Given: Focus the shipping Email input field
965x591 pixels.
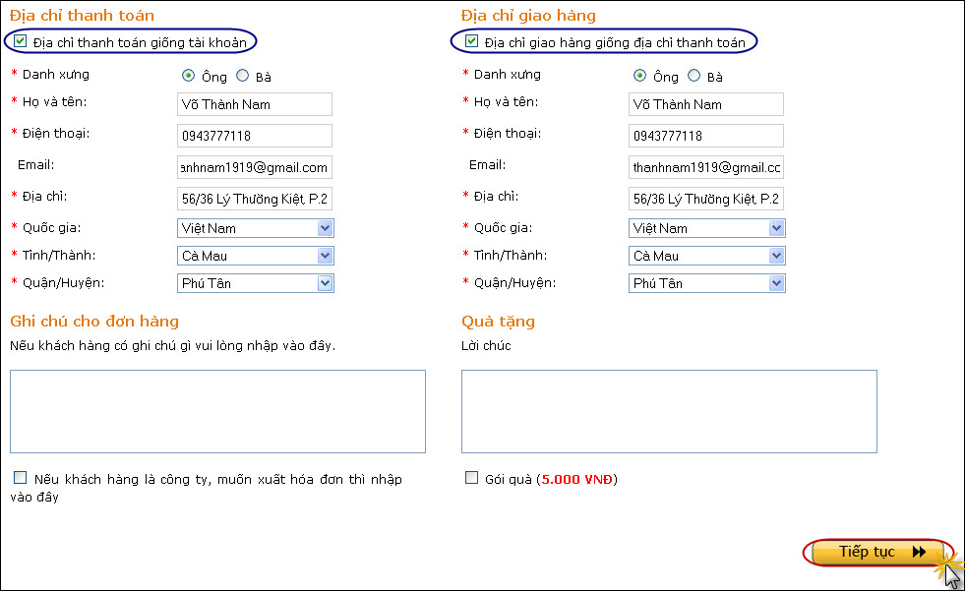Looking at the screenshot, I should click(x=706, y=167).
